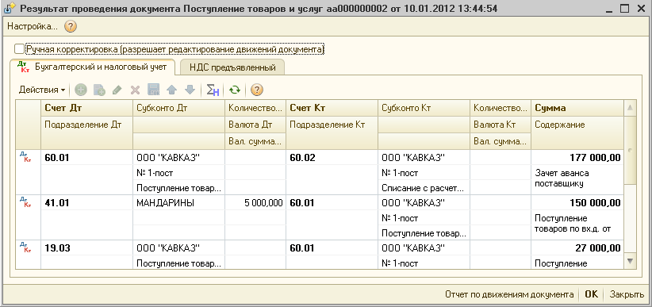This screenshot has height=307, width=652.
Task: Click the Move up arrow icon
Action: click(x=171, y=90)
